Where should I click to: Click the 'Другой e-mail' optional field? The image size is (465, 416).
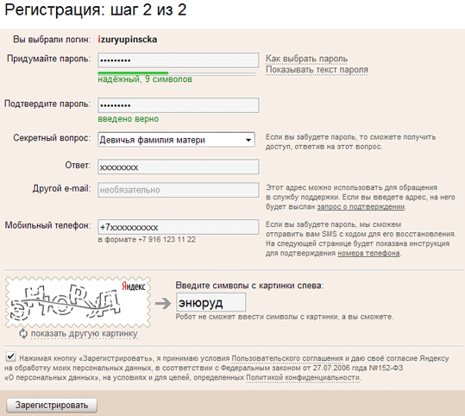click(179, 190)
